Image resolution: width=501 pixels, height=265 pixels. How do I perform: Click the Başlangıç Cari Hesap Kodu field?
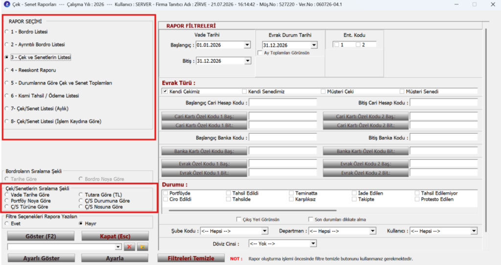coord(283,103)
